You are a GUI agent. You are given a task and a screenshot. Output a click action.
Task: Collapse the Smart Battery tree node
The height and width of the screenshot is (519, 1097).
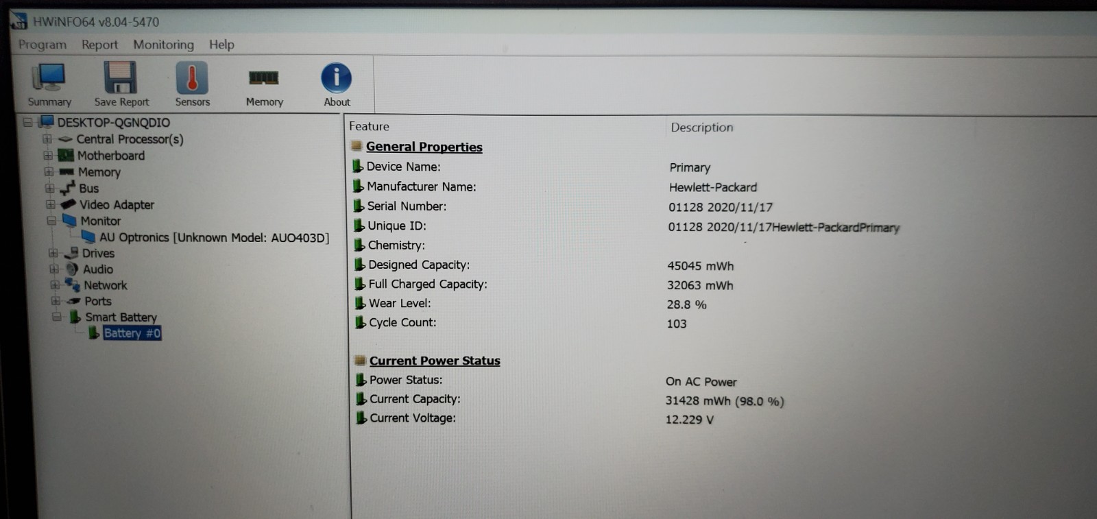(x=57, y=317)
